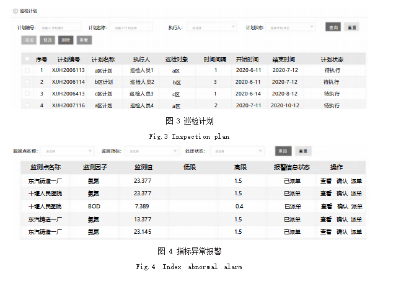Click c区计划 plan name cell
The width and height of the screenshot is (401, 284).
tap(104, 94)
